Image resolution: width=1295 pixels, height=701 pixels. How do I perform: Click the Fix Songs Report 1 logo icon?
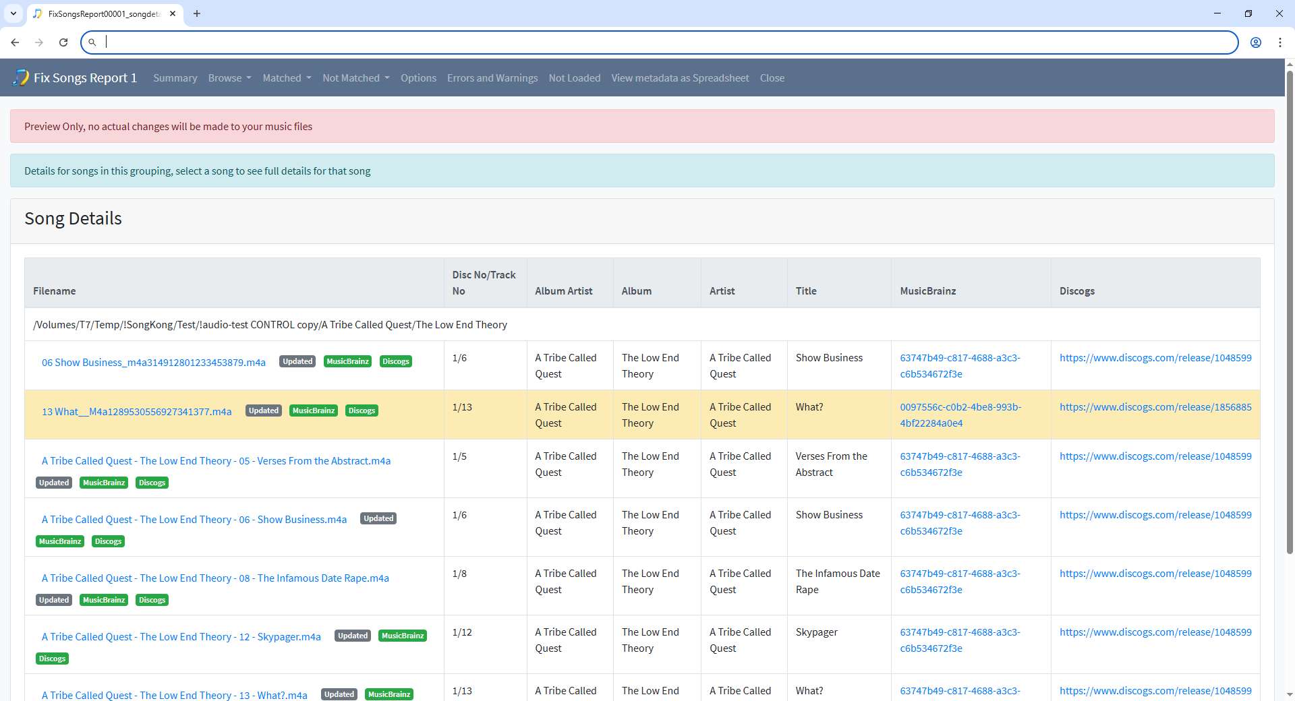[21, 78]
